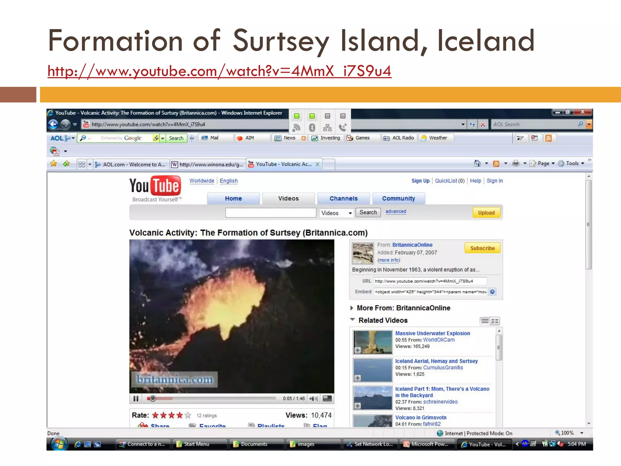Open the Page dropdown menu

point(542,164)
